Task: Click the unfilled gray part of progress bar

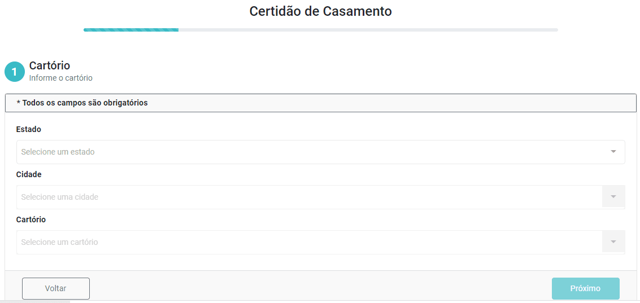Action: click(367, 29)
